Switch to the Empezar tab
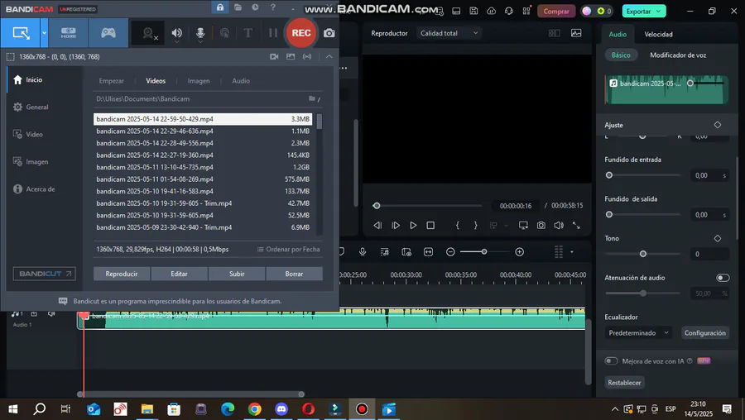This screenshot has height=420, width=745. [111, 81]
